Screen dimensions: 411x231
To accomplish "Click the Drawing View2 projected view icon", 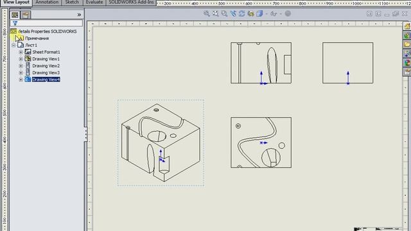I will tap(28, 65).
